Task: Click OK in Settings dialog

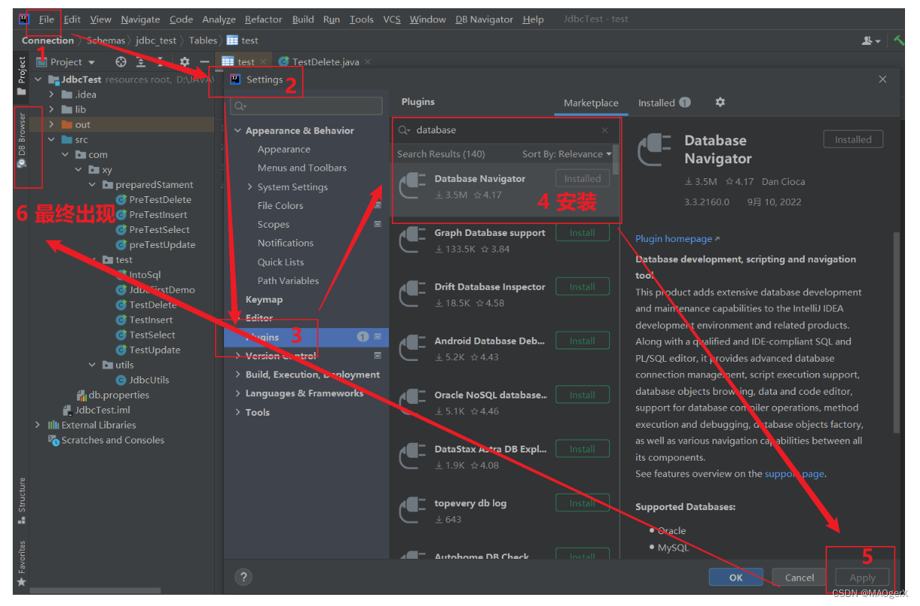Action: coord(736,578)
